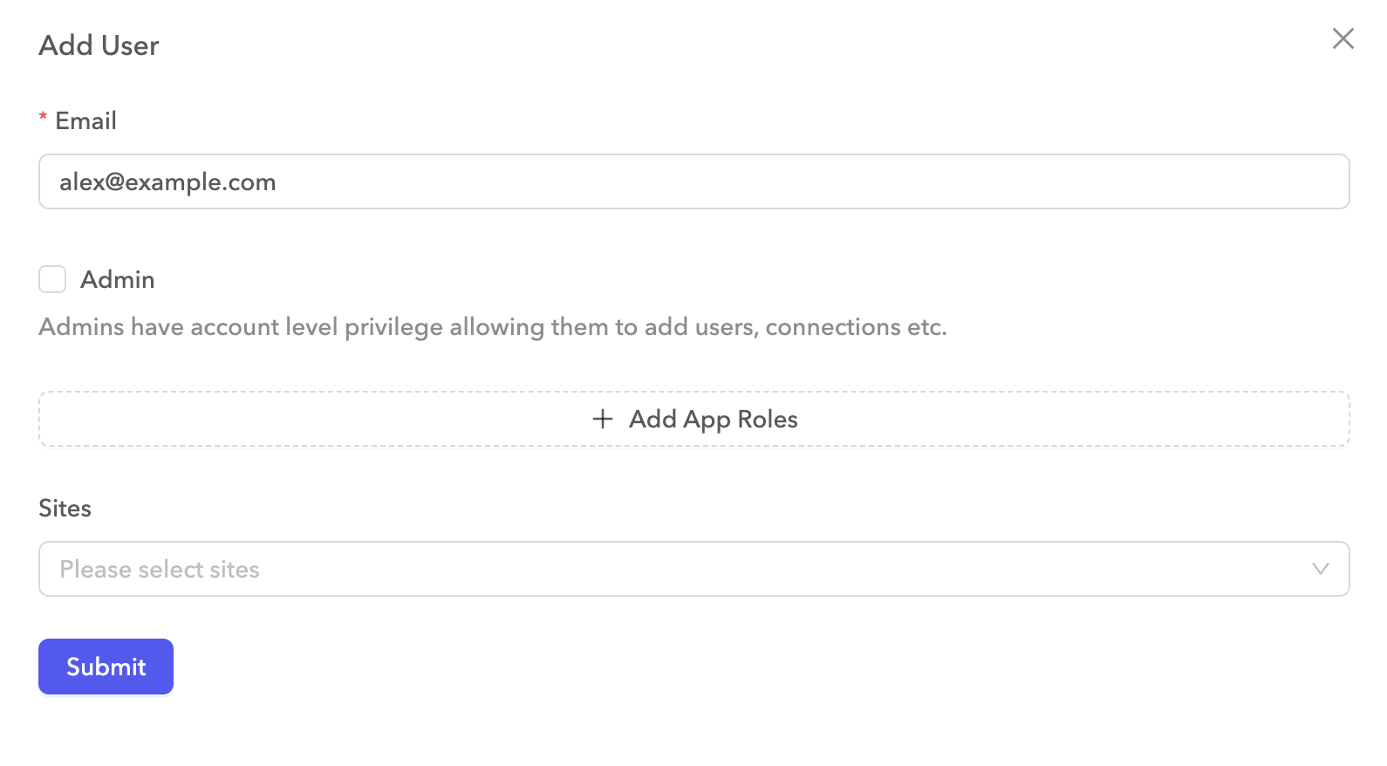
Task: Click the Add User dialog title
Action: coord(99,45)
